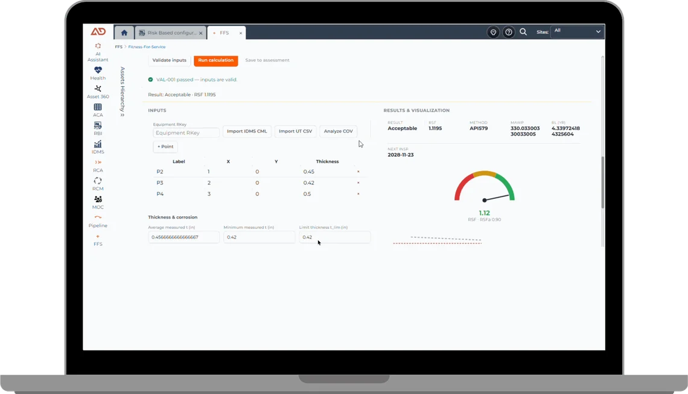Screen dimensions: 688x394
Task: Click the Fitness-For-Service breadcrumb
Action: coord(147,47)
